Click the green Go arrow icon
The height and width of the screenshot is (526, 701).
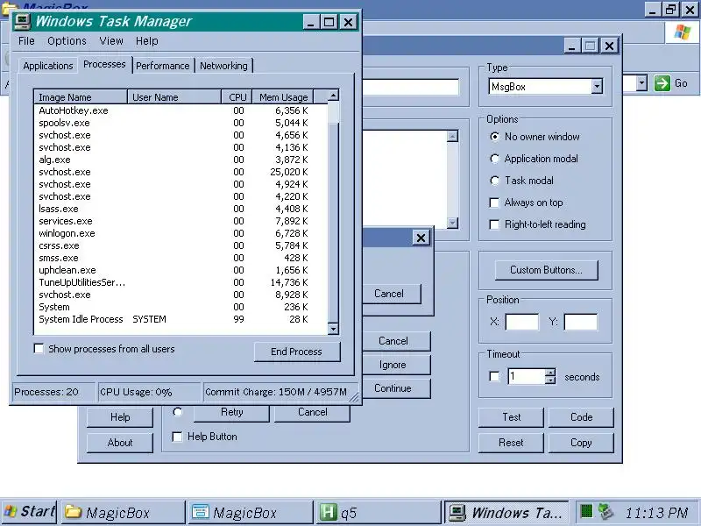tap(662, 83)
